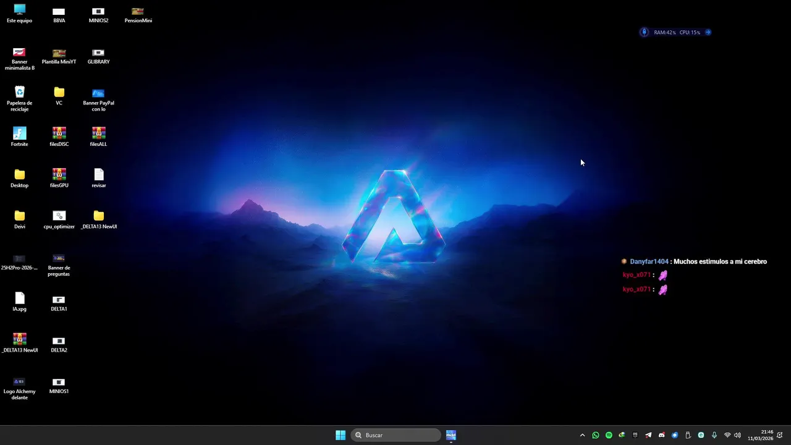Open Spotify from the system tray
Viewport: 791px width, 445px height.
[609, 435]
